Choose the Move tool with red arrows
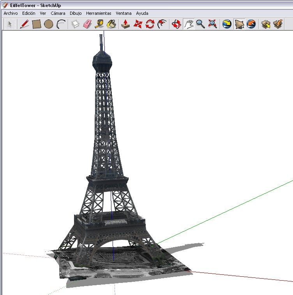Viewport: 293px width, 295px height. pos(138,24)
